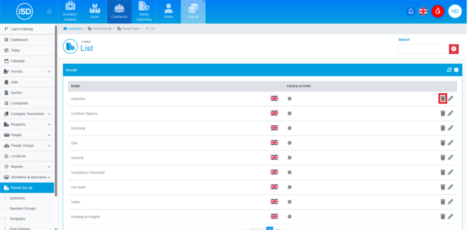Open the hamburger menu toggle

click(49, 11)
